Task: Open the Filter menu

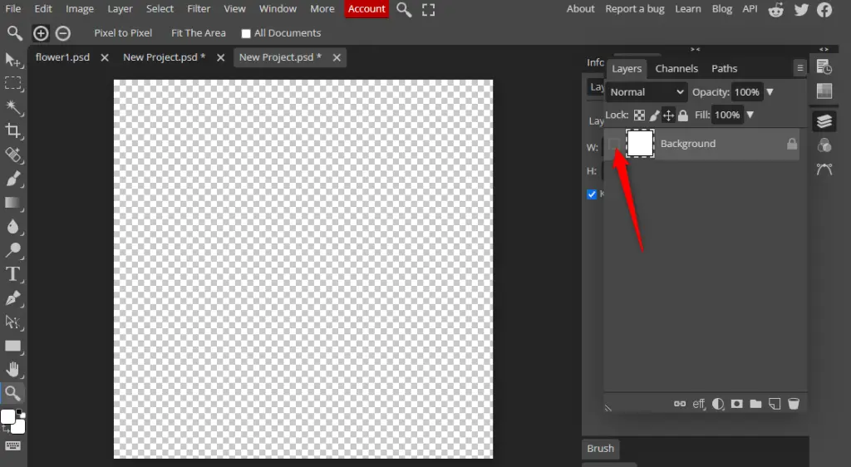Action: pyautogui.click(x=199, y=9)
